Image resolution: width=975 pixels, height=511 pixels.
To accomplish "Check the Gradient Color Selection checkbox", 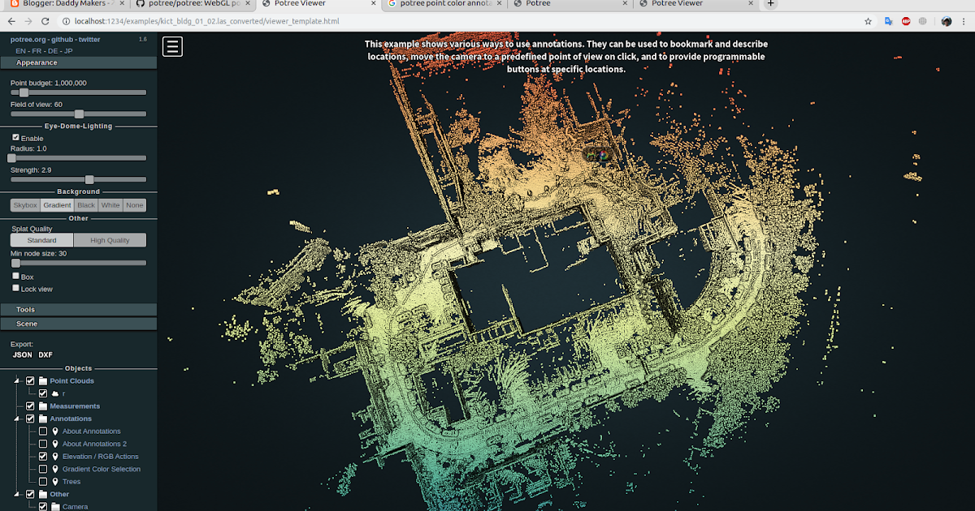I will pos(43,469).
